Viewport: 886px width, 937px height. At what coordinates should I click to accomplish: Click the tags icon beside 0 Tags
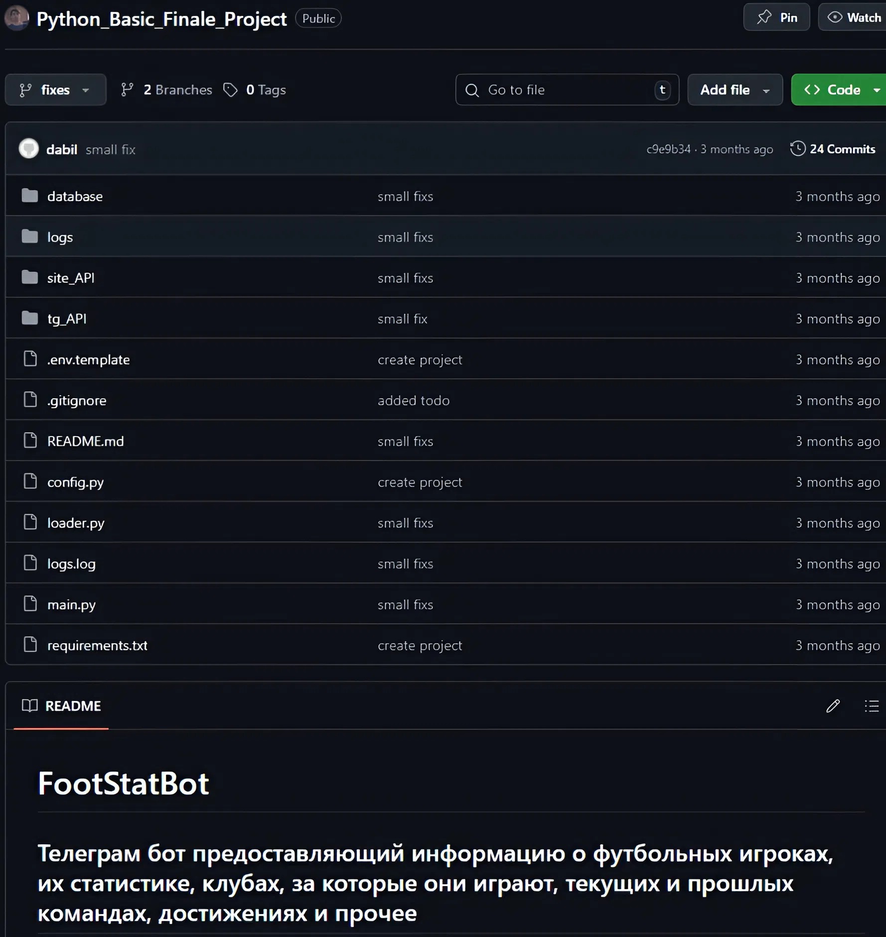[230, 90]
